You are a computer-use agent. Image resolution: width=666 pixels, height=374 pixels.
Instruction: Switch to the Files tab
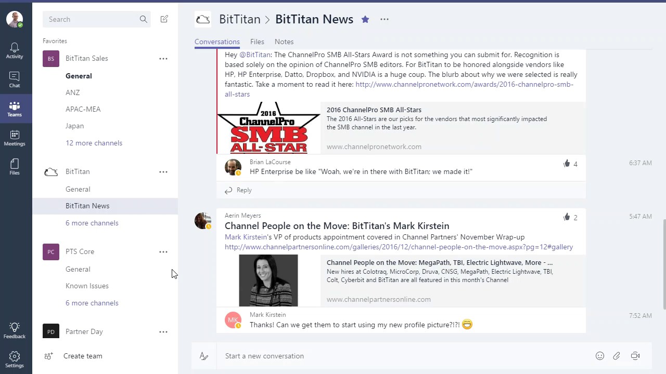257,42
